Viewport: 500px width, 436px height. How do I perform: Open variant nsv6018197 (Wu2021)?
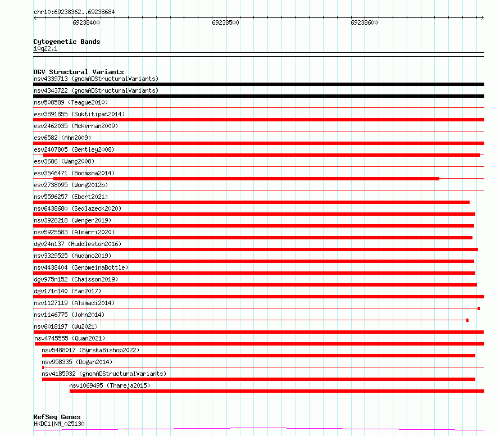66,326
